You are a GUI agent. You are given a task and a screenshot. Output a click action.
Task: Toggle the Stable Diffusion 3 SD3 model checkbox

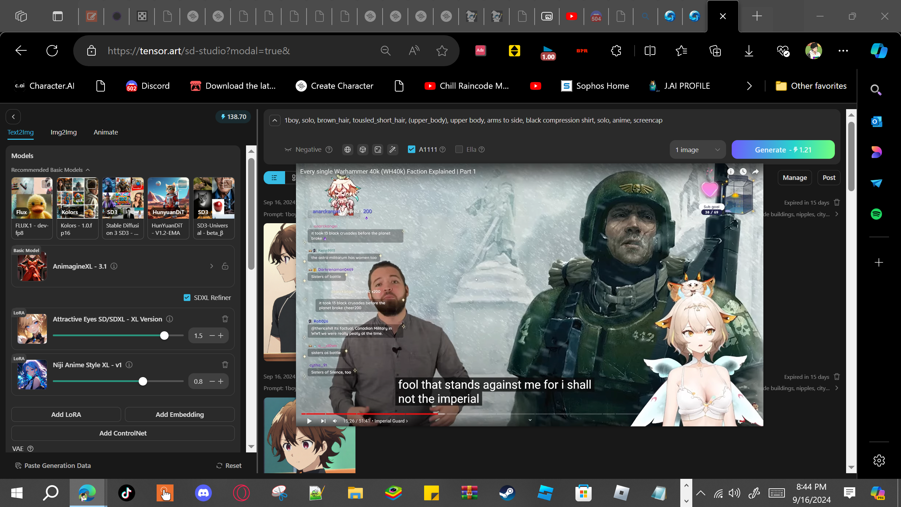pos(137,184)
